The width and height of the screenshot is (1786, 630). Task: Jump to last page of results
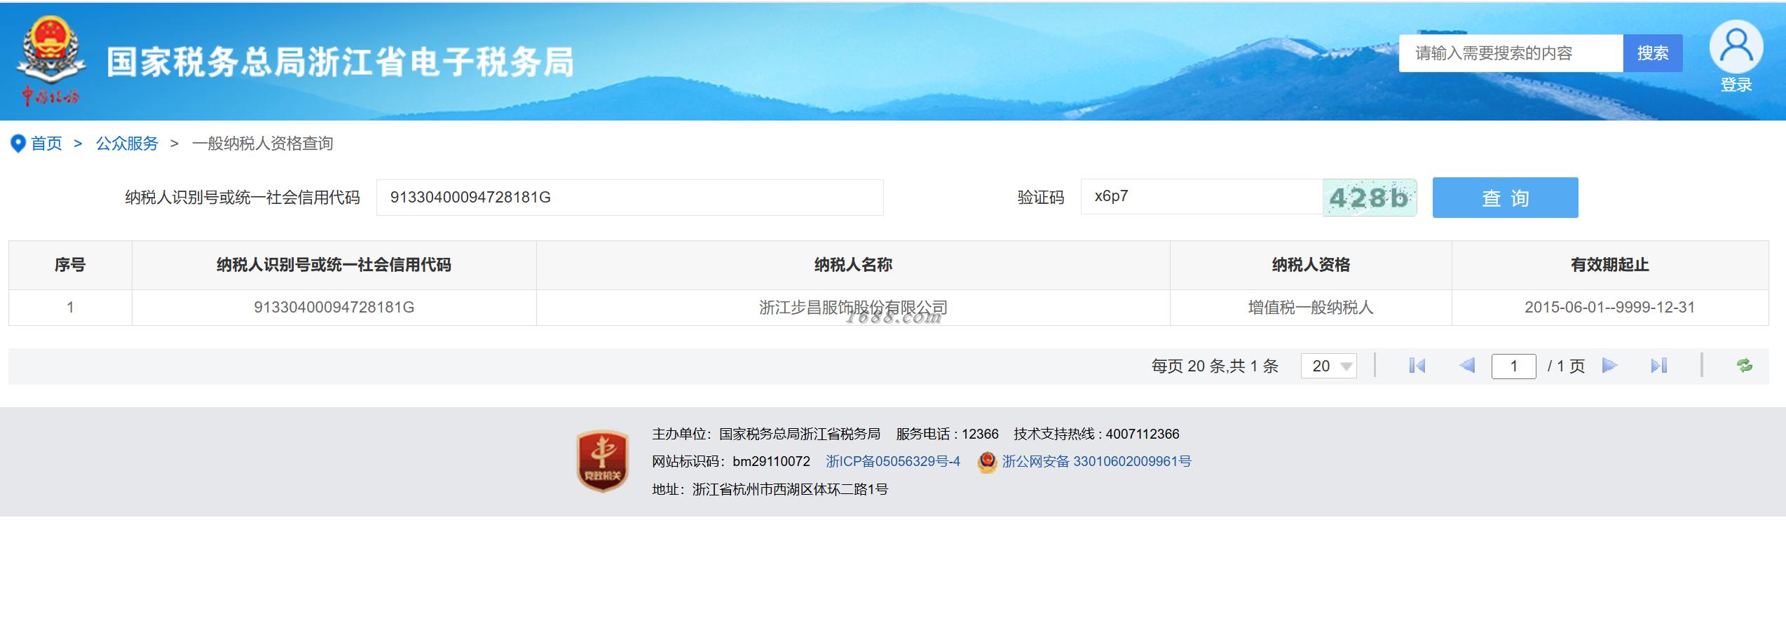point(1658,366)
